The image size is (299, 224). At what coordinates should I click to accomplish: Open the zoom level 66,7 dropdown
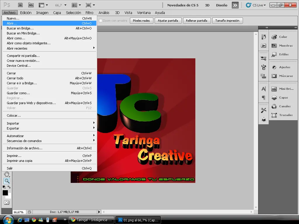(x=65, y=5)
